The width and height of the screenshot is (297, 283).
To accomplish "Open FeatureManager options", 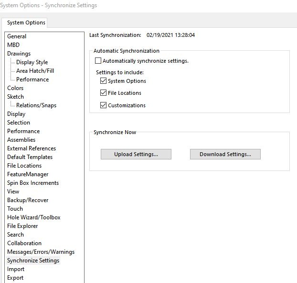I will click(x=28, y=174).
